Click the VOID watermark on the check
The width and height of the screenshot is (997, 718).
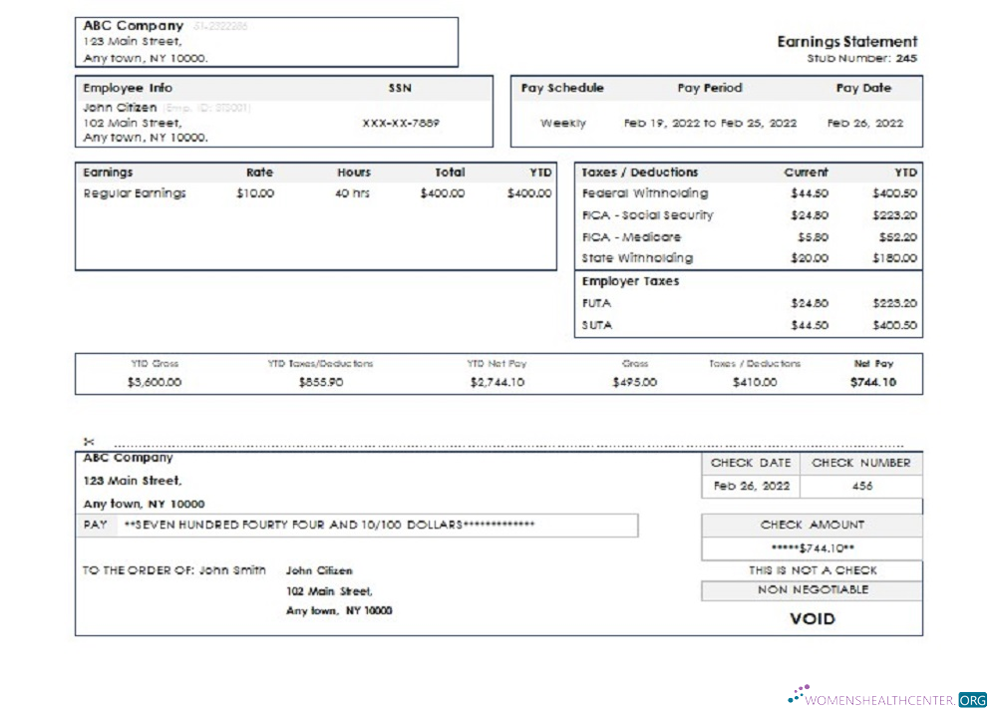pyautogui.click(x=814, y=619)
